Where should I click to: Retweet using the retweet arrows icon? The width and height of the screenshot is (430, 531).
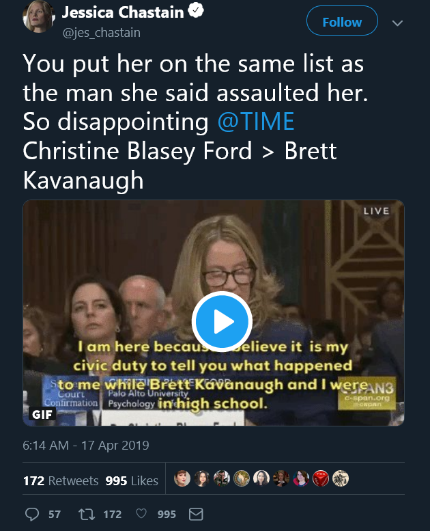point(88,514)
